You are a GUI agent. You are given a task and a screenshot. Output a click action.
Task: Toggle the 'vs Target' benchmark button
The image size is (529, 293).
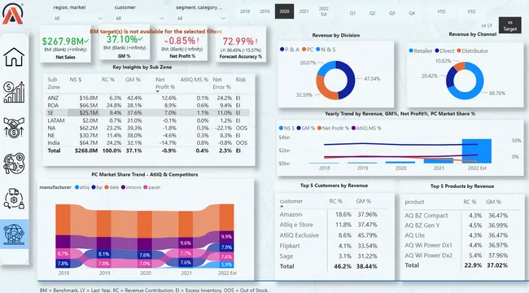(x=509, y=26)
